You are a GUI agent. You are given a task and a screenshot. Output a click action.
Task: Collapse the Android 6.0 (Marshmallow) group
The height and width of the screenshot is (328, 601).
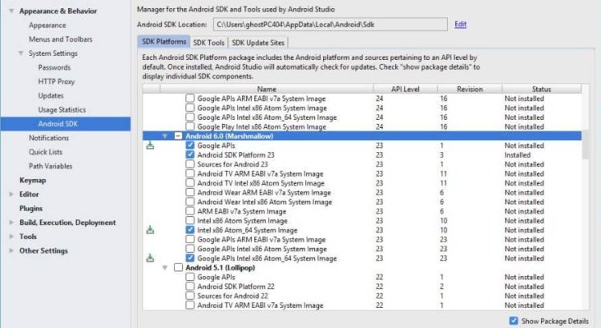[x=165, y=136]
